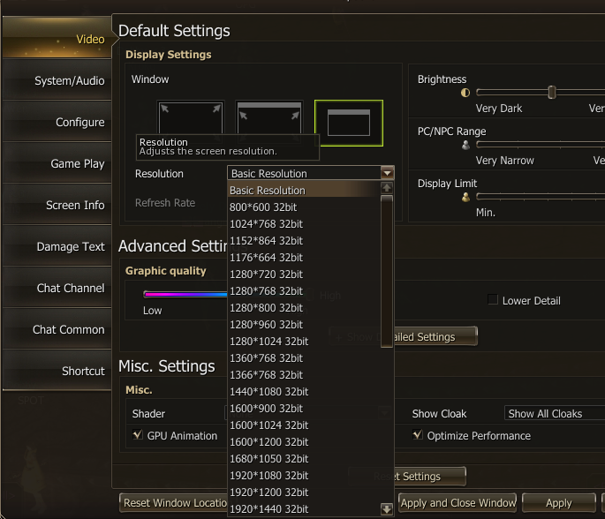Click the resolution list scroll-up arrow

(x=387, y=188)
